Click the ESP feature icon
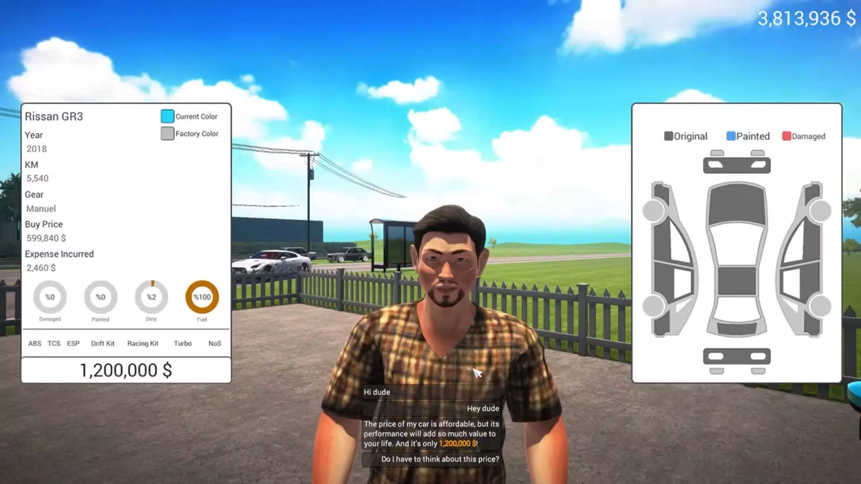The image size is (861, 484). [73, 343]
